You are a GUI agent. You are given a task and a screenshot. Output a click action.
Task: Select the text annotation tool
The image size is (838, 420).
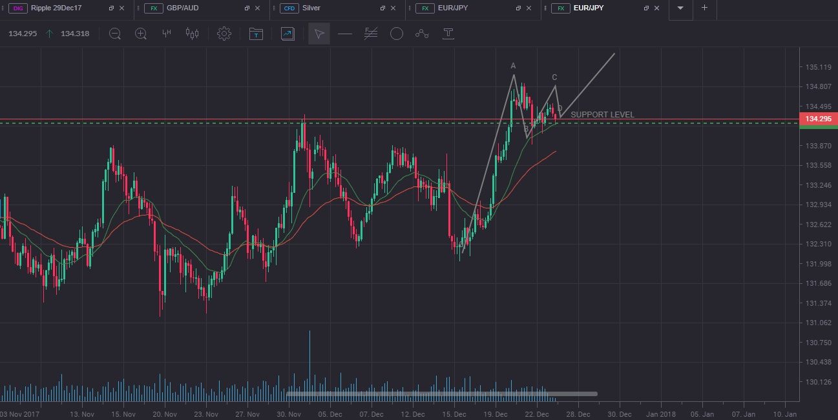tap(448, 34)
